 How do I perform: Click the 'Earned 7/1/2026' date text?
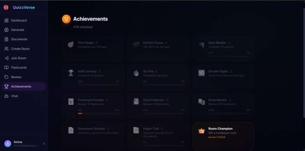tap(217, 137)
